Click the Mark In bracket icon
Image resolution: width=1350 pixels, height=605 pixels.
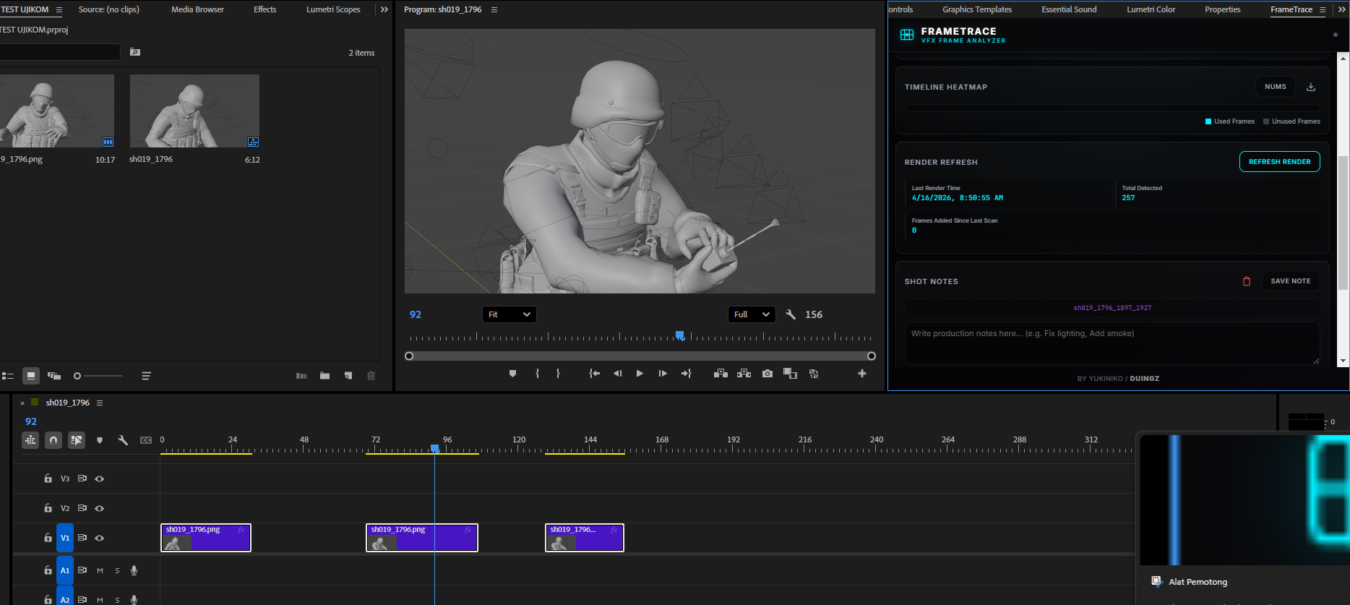(x=537, y=374)
